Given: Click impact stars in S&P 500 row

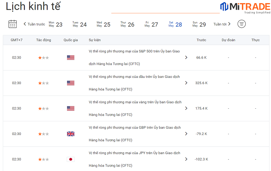Looking at the screenshot, I should pos(43,57).
